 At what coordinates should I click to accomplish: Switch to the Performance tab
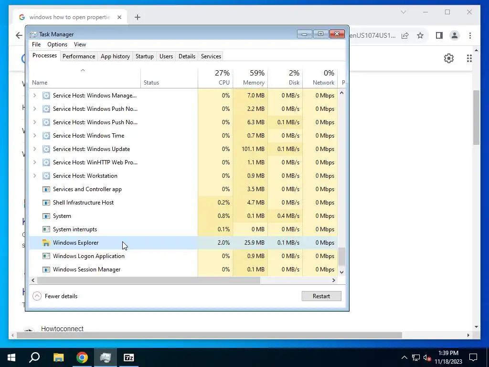79,56
